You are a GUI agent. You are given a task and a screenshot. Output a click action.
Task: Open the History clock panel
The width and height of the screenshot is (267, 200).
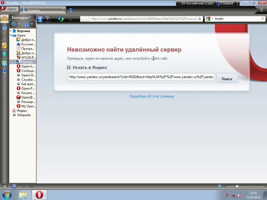(x=4, y=63)
